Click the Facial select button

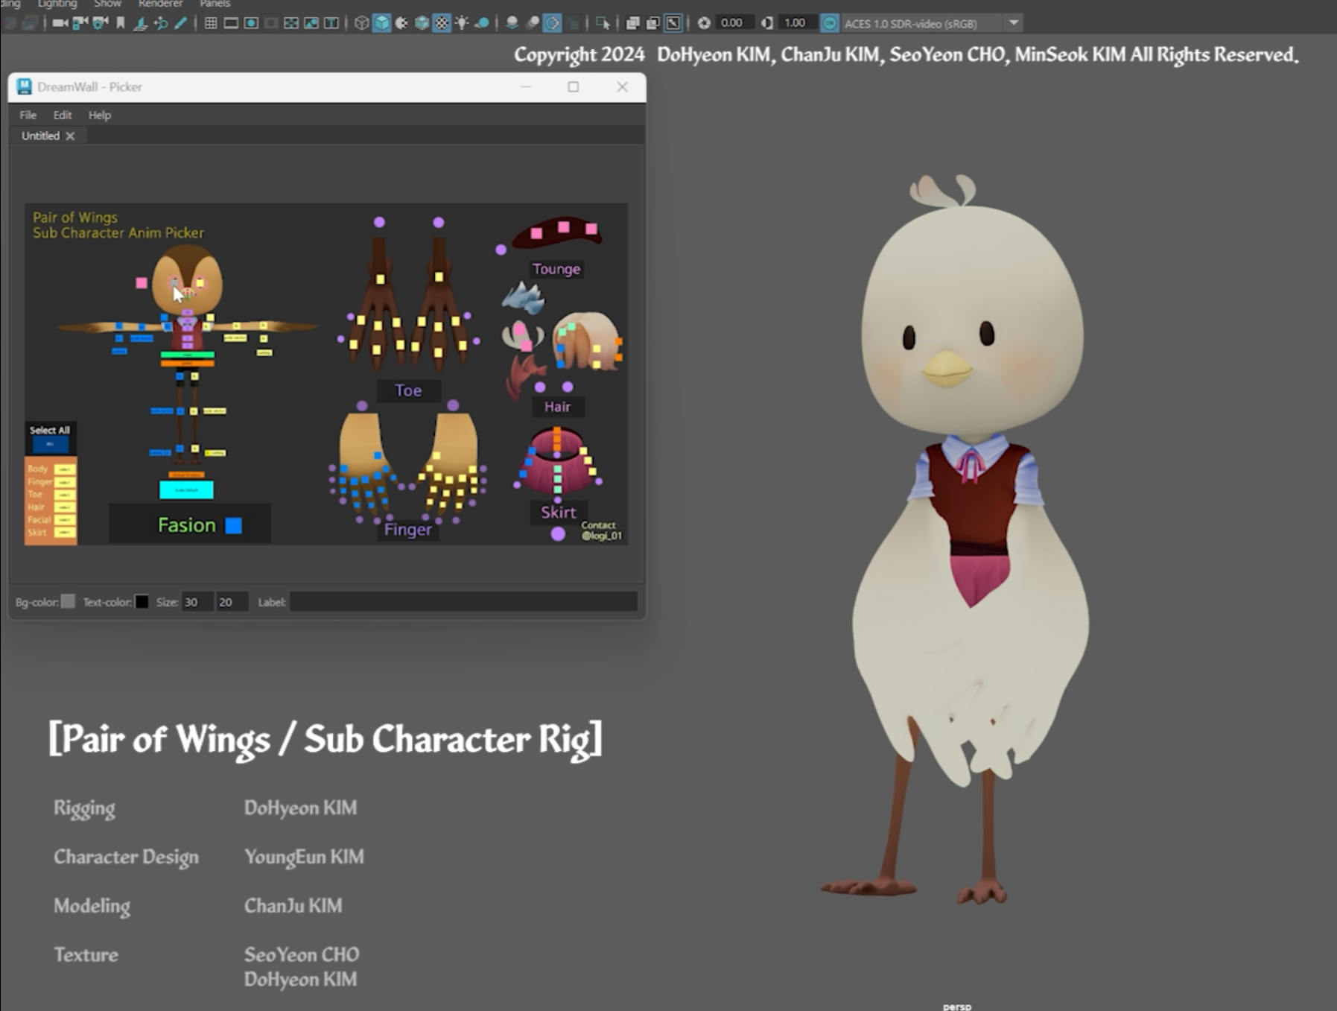65,520
